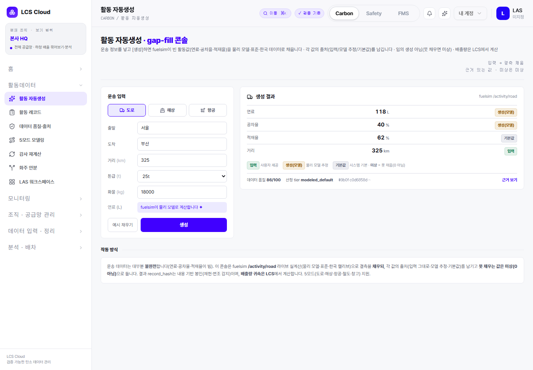Open 데이터 품질·출처 in the sidebar
The height and width of the screenshot is (370, 533).
tap(46, 127)
